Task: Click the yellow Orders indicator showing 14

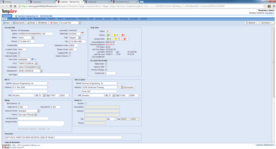Action: coord(116,35)
